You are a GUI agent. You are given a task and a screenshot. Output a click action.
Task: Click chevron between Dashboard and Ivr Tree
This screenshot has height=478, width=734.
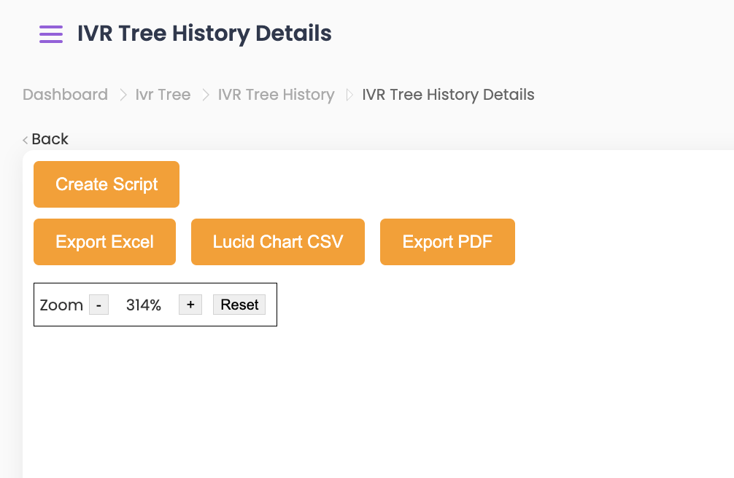[122, 95]
